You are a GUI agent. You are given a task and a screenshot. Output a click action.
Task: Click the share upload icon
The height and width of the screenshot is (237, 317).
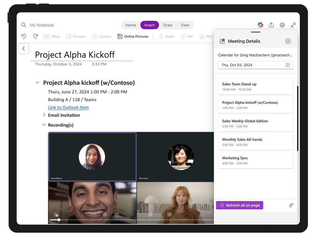pos(271,25)
